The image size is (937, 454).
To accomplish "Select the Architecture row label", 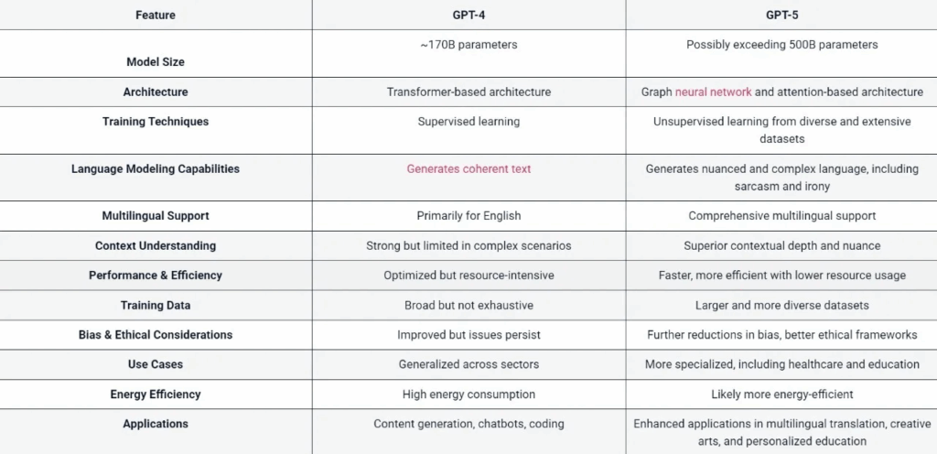I will click(x=156, y=92).
